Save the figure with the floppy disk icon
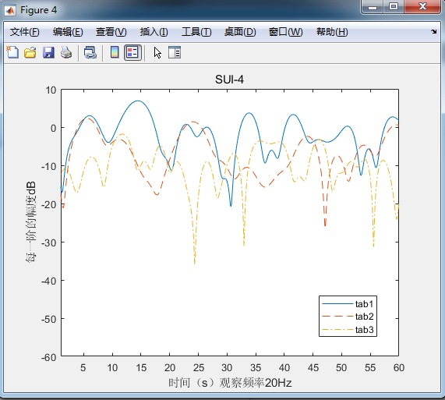 click(x=48, y=52)
